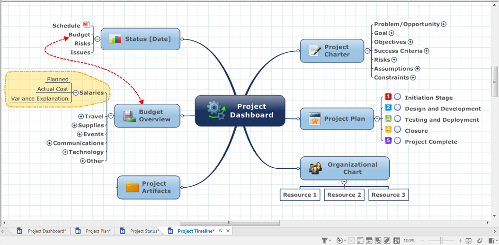This screenshot has height=245, width=499.
Task: Click the magnet snap icon in status bar
Action: tap(481, 241)
